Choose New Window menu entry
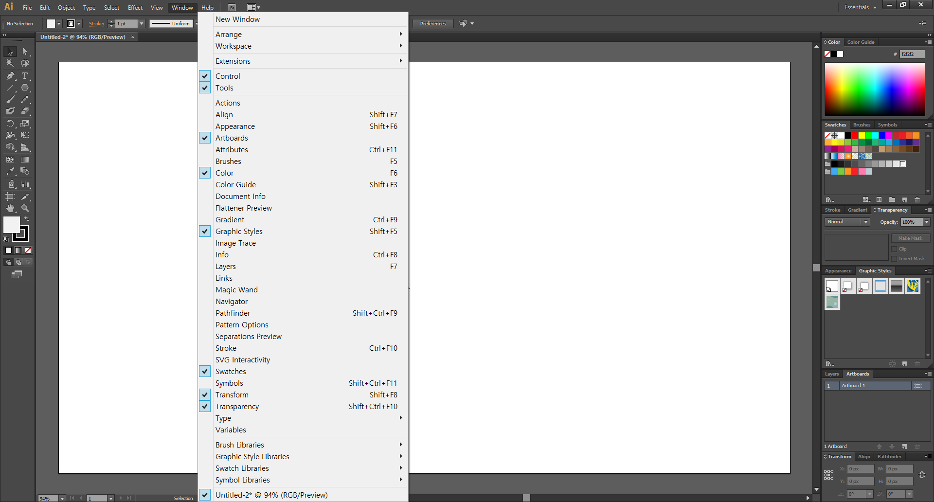Viewport: 934px width, 502px height. (x=303, y=19)
